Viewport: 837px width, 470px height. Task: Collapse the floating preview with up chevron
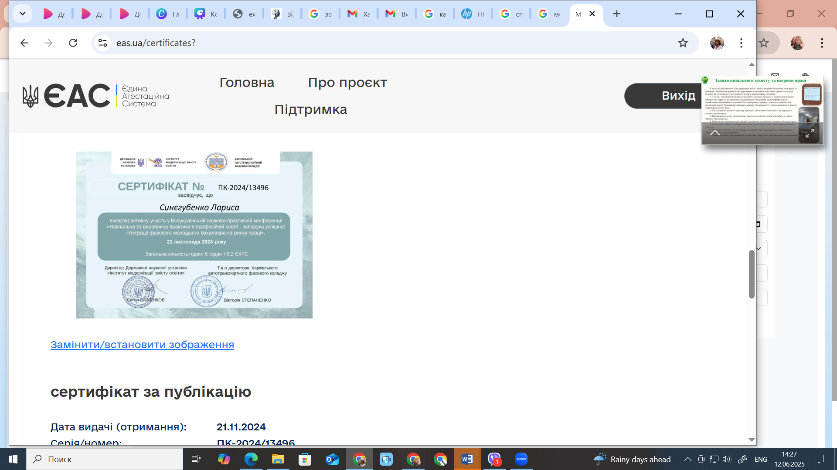click(x=715, y=133)
